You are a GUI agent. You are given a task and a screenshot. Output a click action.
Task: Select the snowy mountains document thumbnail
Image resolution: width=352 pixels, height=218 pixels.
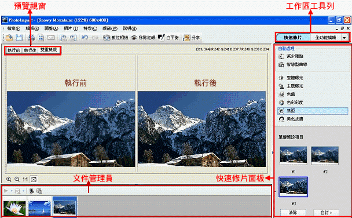[x=65, y=207]
